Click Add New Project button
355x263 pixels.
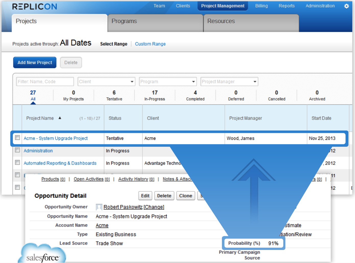pyautogui.click(x=35, y=63)
